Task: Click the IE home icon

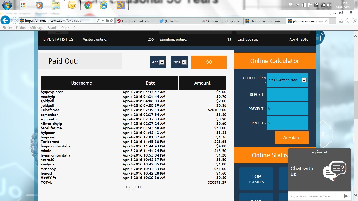Action: coord(341,21)
